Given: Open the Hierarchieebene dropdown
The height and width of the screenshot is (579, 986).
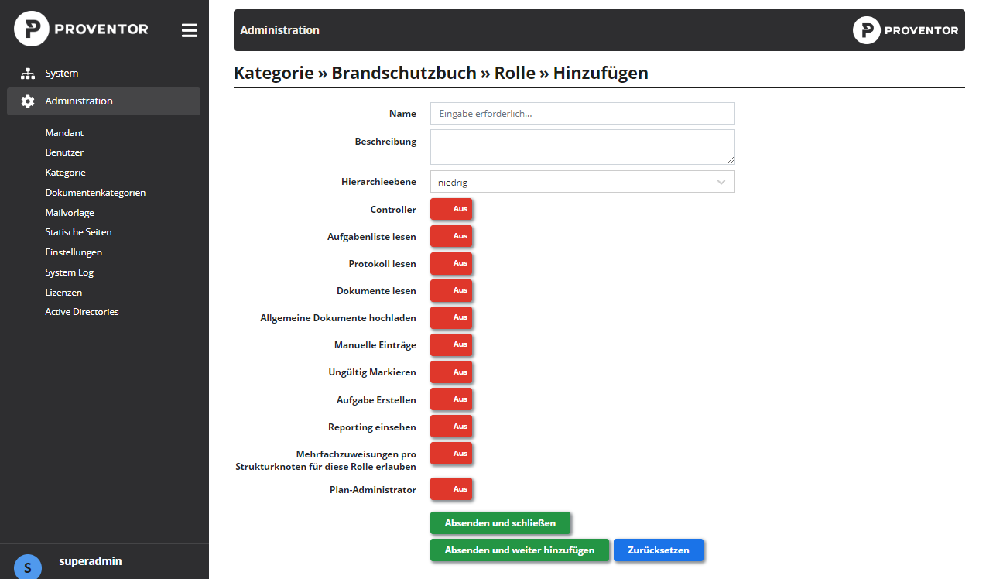Looking at the screenshot, I should point(582,182).
